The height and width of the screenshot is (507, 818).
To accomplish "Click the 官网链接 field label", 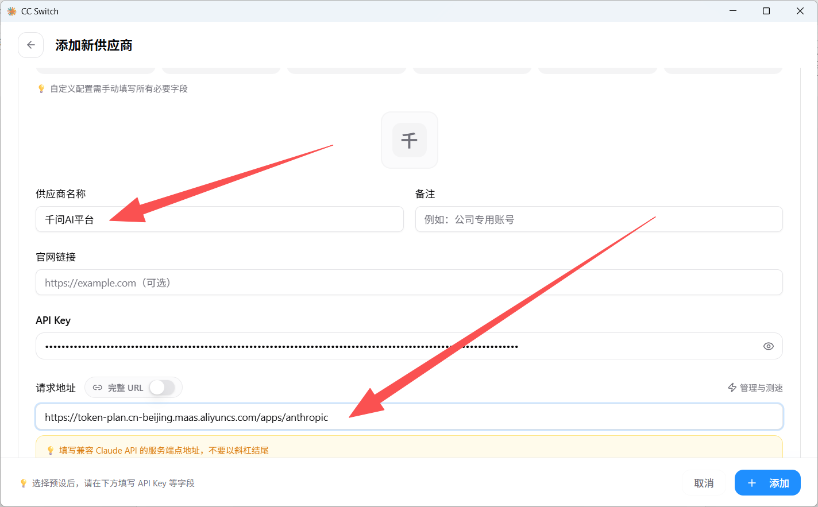I will click(x=56, y=257).
